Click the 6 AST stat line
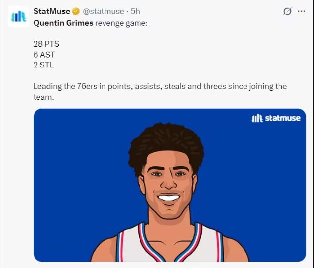The height and width of the screenshot is (268, 314). click(x=44, y=54)
